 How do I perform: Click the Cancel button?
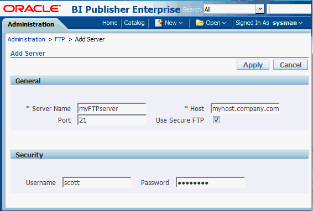point(290,65)
